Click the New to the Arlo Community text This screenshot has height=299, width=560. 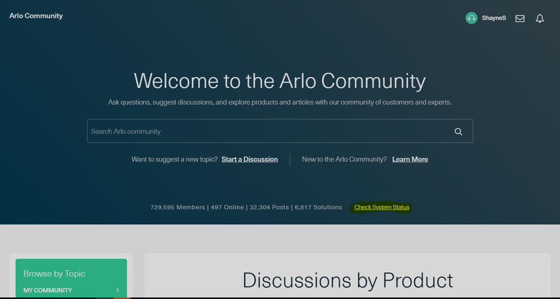coord(344,159)
